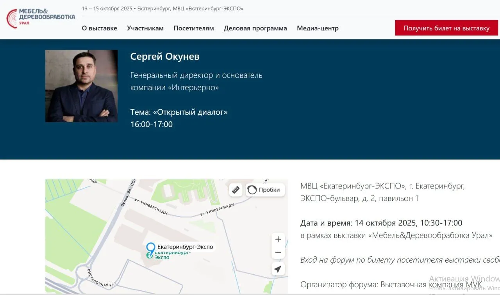Open the Участникам menu
The image size is (500, 295).
tap(145, 28)
